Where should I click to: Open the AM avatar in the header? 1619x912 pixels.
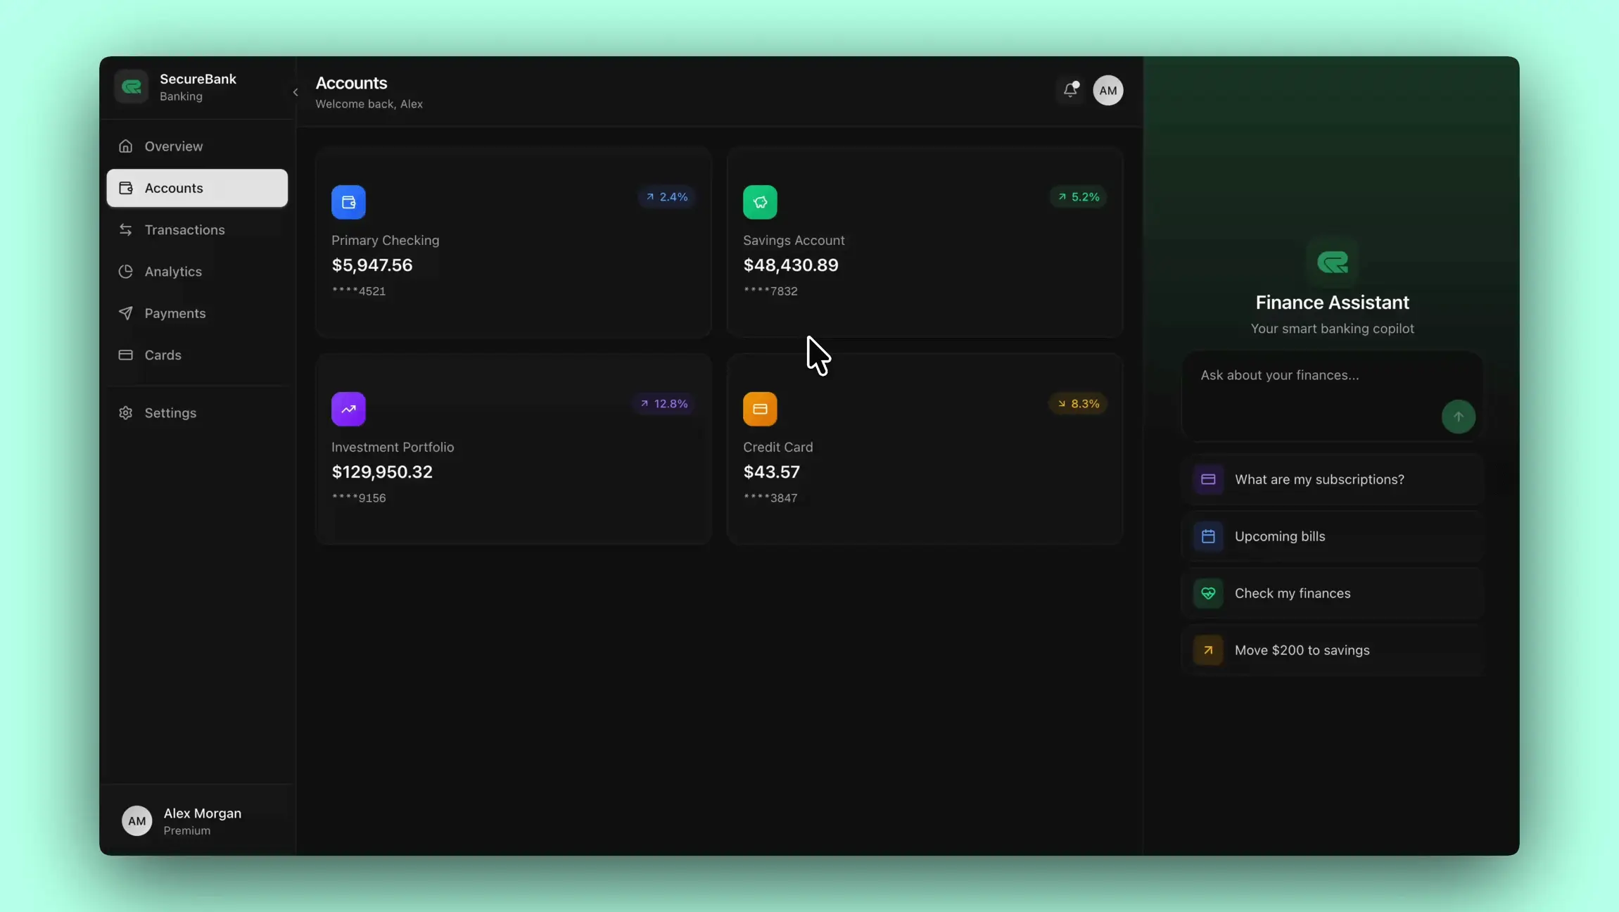[1107, 90]
